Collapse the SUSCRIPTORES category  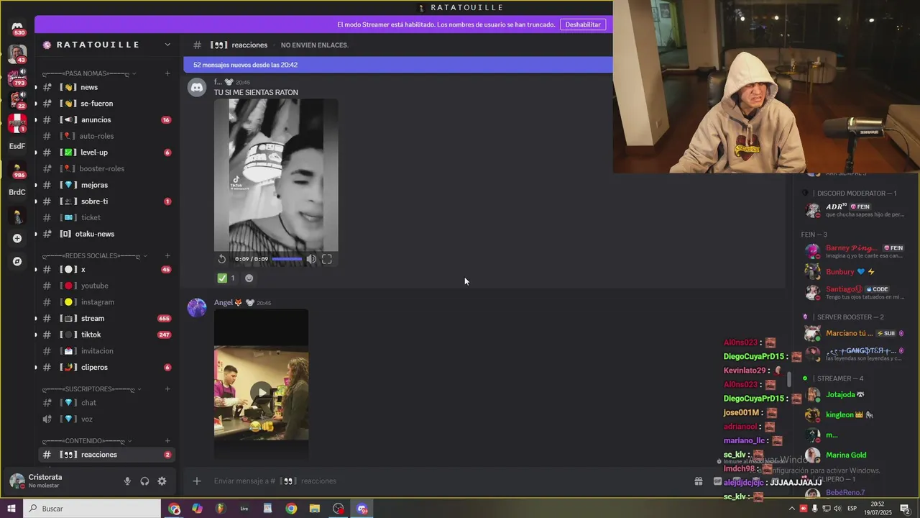(x=92, y=389)
